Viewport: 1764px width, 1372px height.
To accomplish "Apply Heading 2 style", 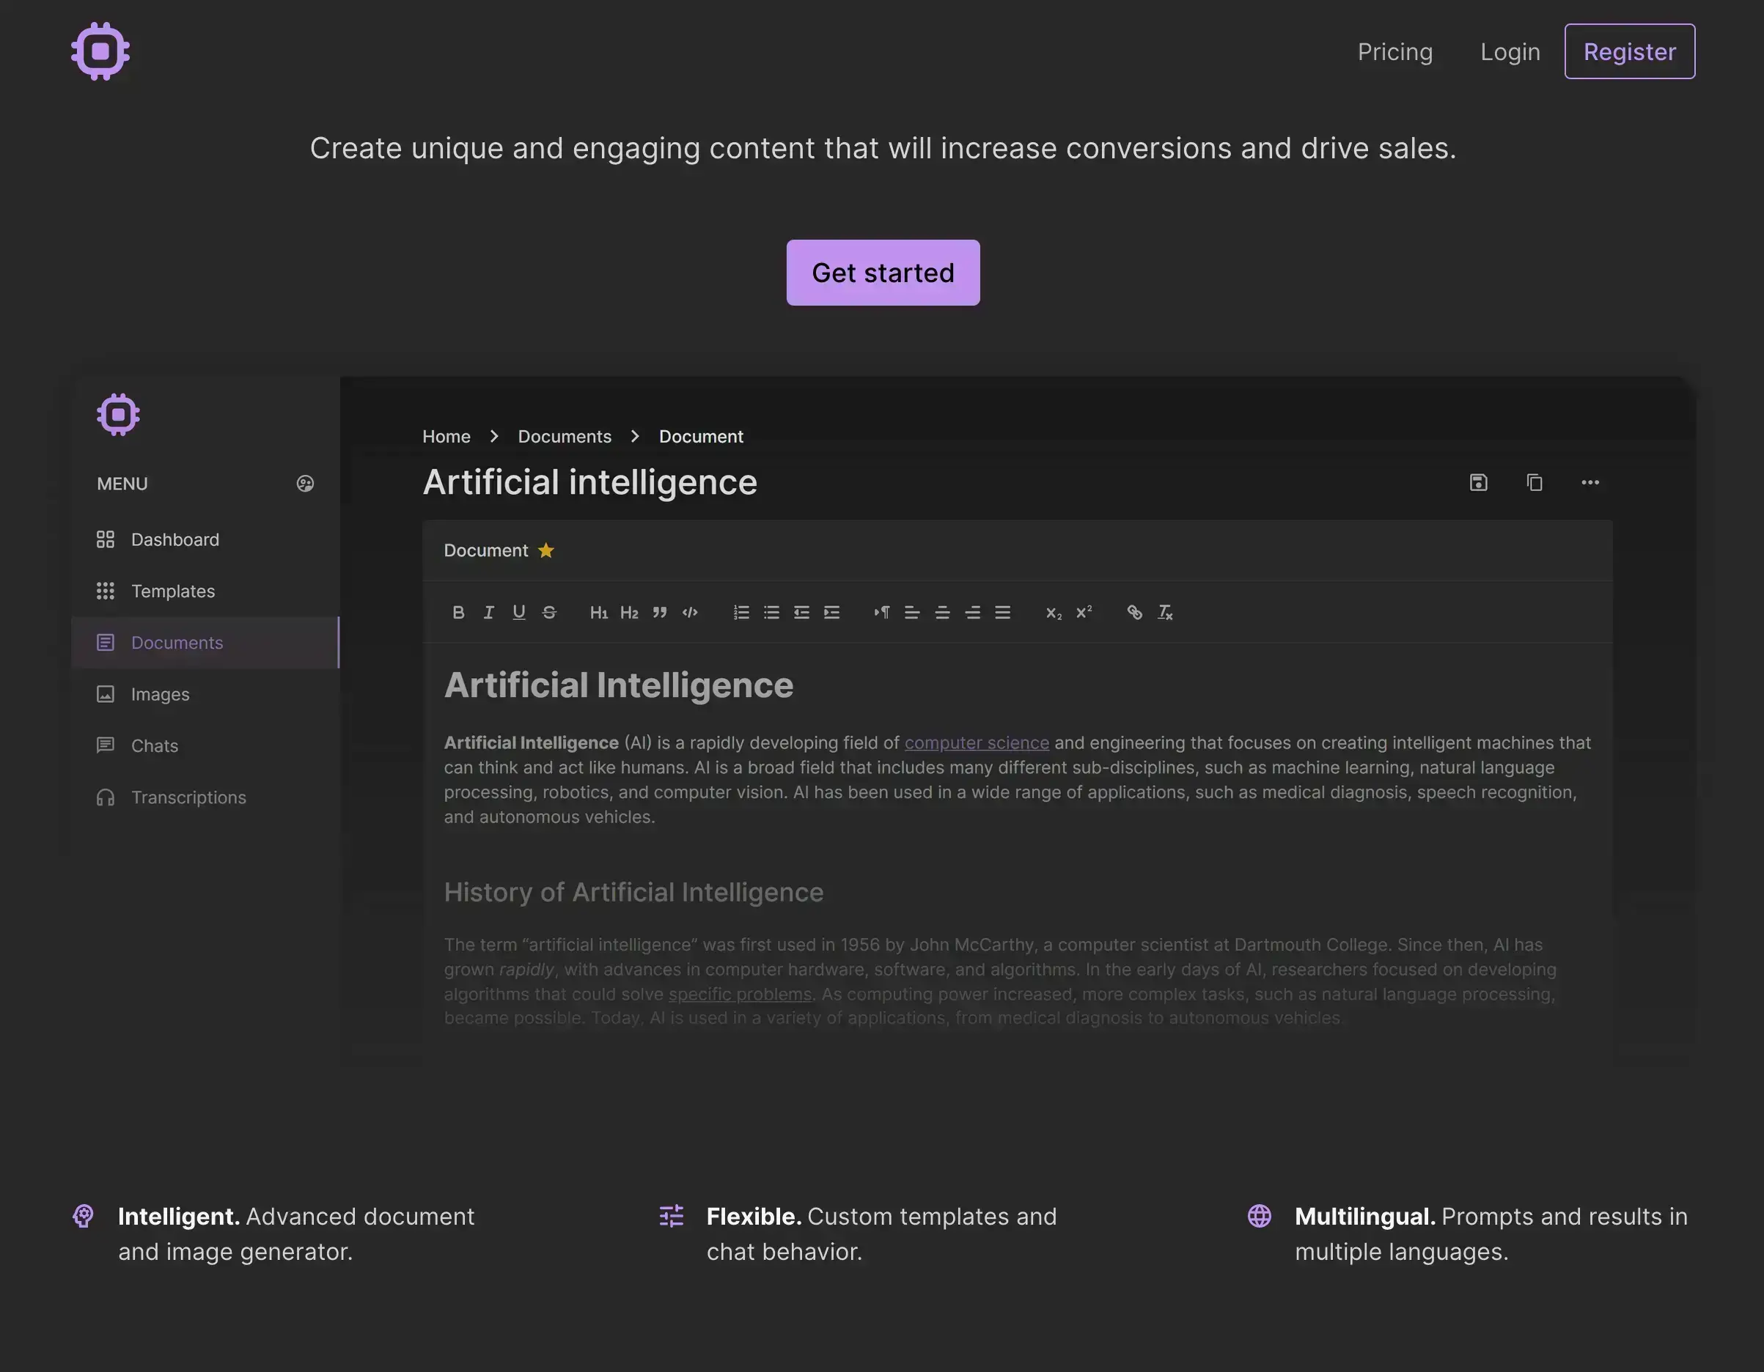I will (629, 612).
